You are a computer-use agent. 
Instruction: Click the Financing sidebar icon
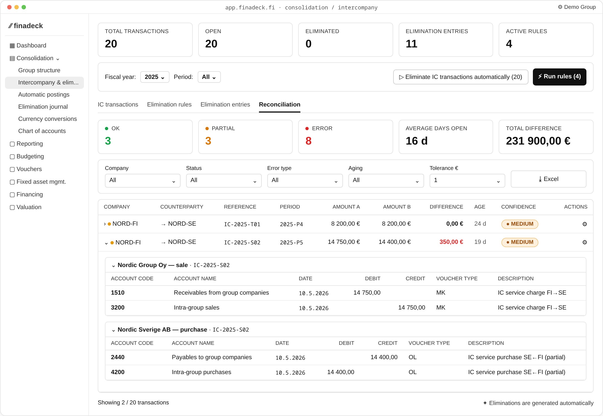click(x=12, y=194)
